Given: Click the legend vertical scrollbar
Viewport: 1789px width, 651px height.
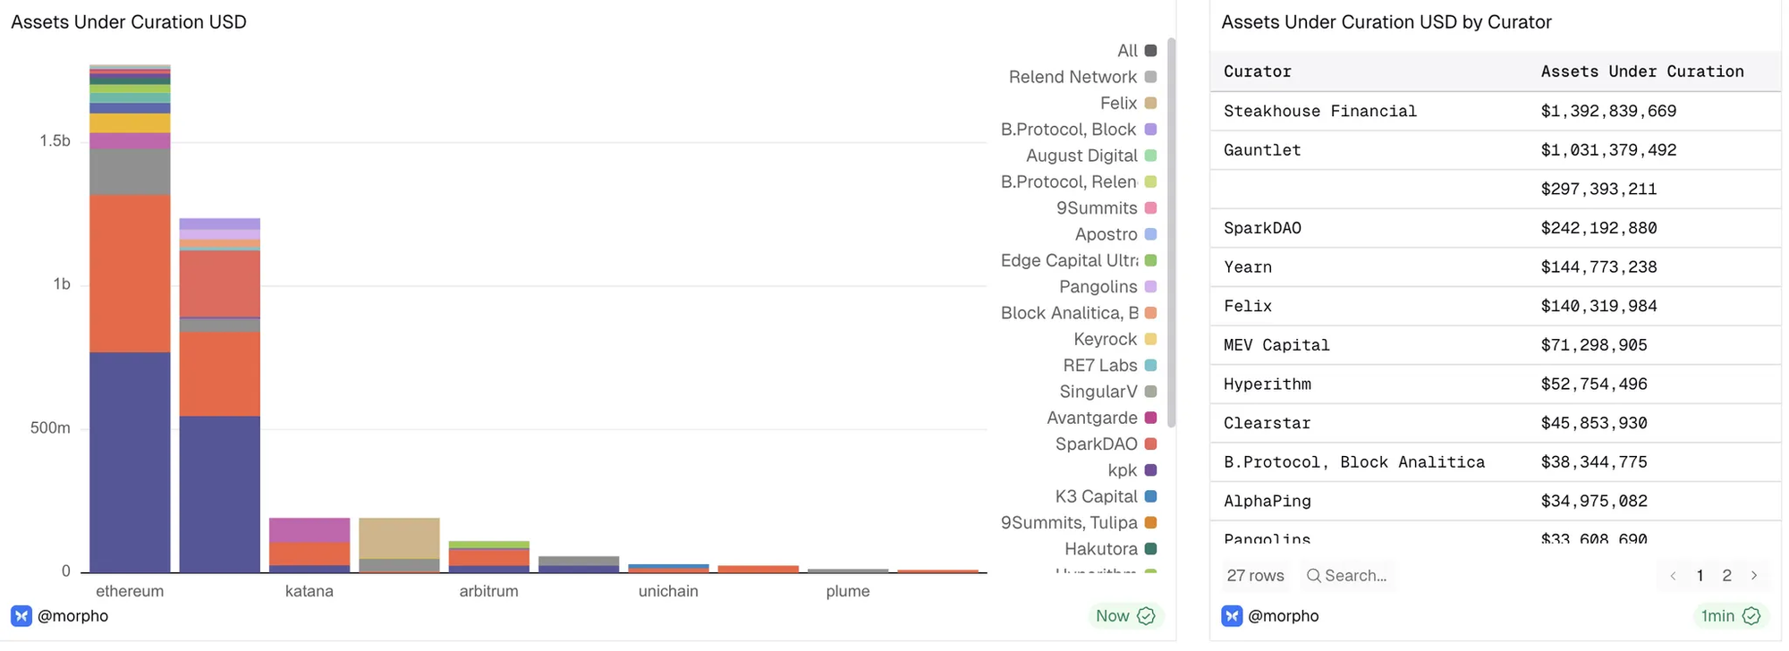Looking at the screenshot, I should tap(1172, 232).
